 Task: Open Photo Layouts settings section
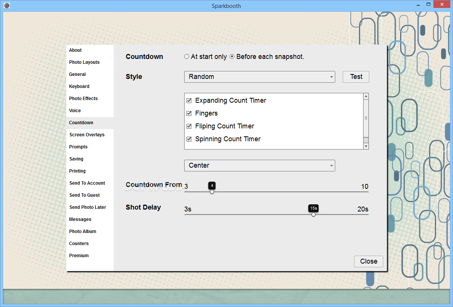click(x=90, y=62)
